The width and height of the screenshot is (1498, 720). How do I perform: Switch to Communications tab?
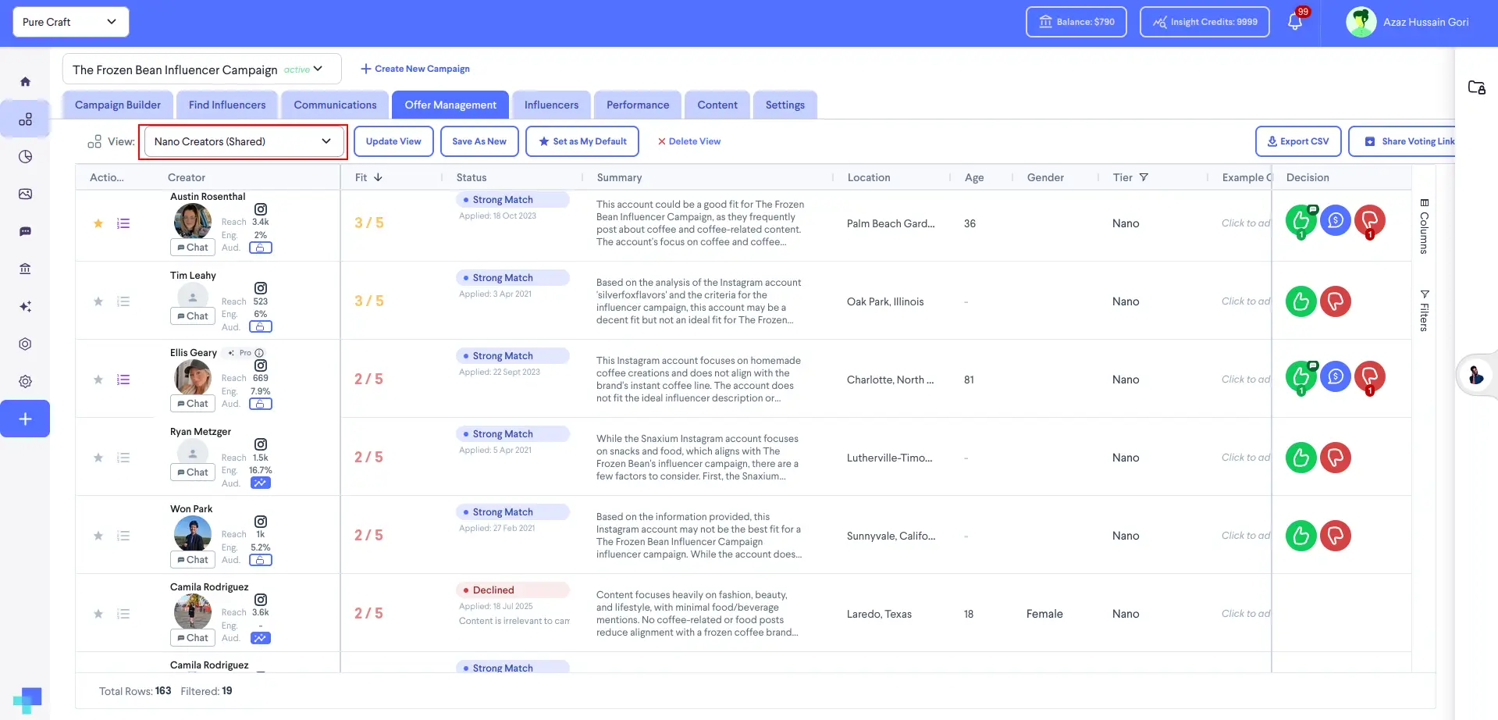(335, 105)
